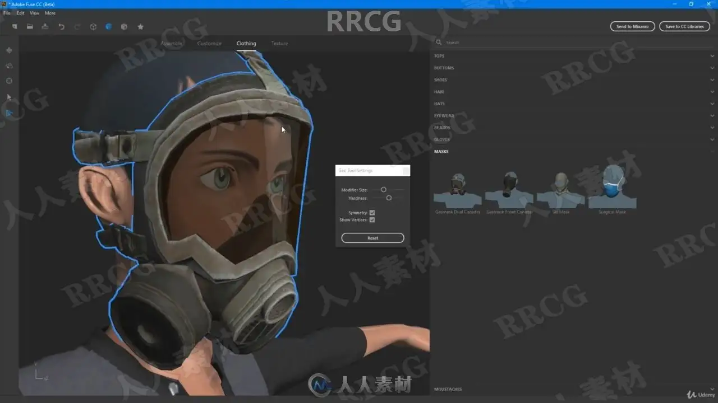Toggle the Show Vertices checkbox
The height and width of the screenshot is (403, 718).
[372, 220]
